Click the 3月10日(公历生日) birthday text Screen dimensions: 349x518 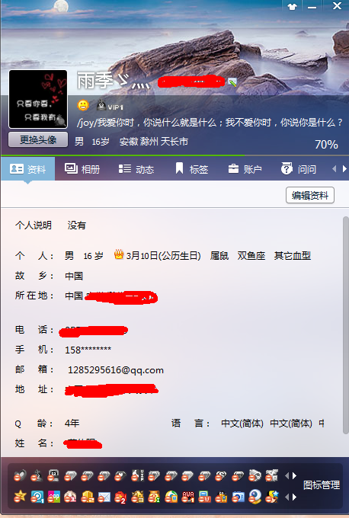[164, 256]
